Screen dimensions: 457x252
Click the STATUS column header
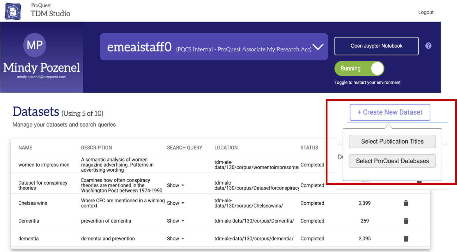[309, 148]
